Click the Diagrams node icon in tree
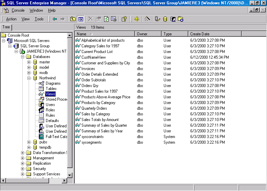 click(41, 83)
